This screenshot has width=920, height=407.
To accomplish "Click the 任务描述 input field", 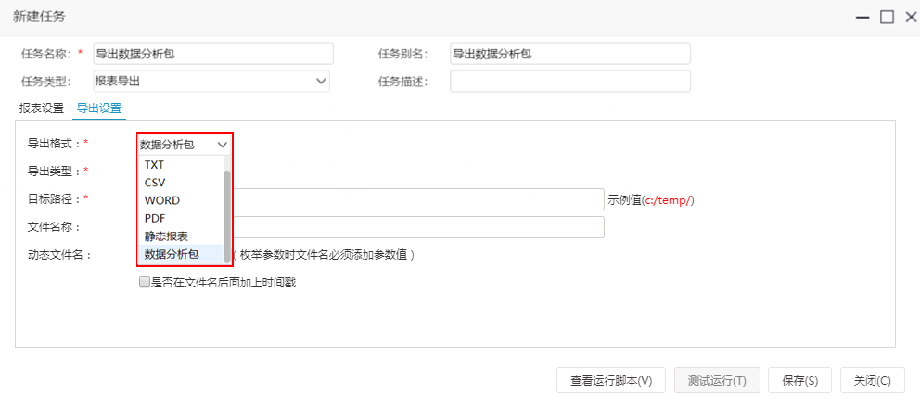I will 570,81.
